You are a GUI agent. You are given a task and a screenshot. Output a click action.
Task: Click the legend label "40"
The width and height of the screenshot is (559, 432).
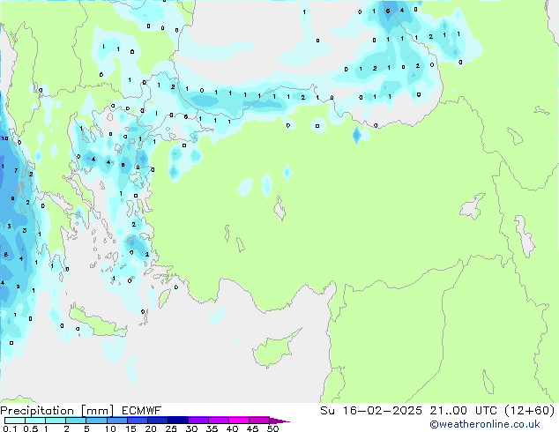[232, 428]
